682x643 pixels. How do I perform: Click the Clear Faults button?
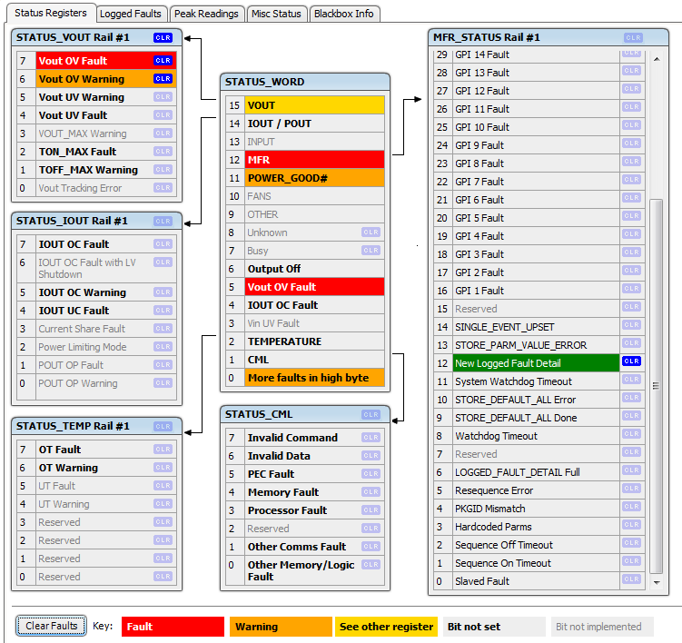[x=52, y=626]
